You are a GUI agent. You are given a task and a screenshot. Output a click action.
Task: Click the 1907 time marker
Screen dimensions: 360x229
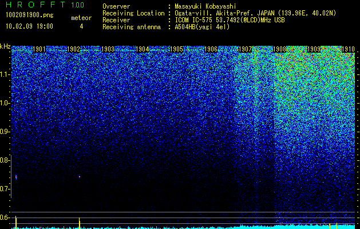(245, 49)
